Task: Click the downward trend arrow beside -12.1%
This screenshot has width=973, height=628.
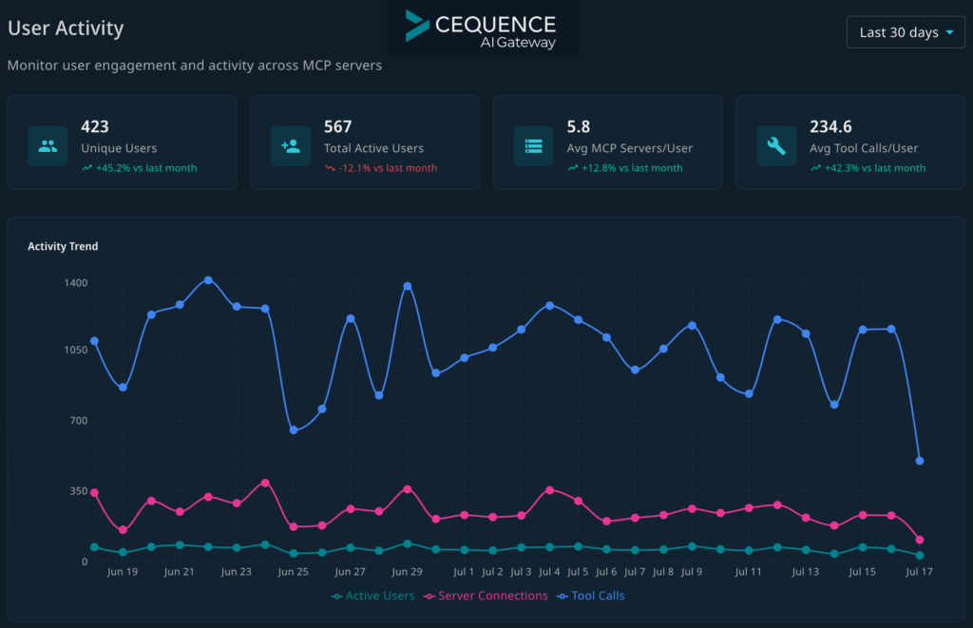Action: coord(330,168)
